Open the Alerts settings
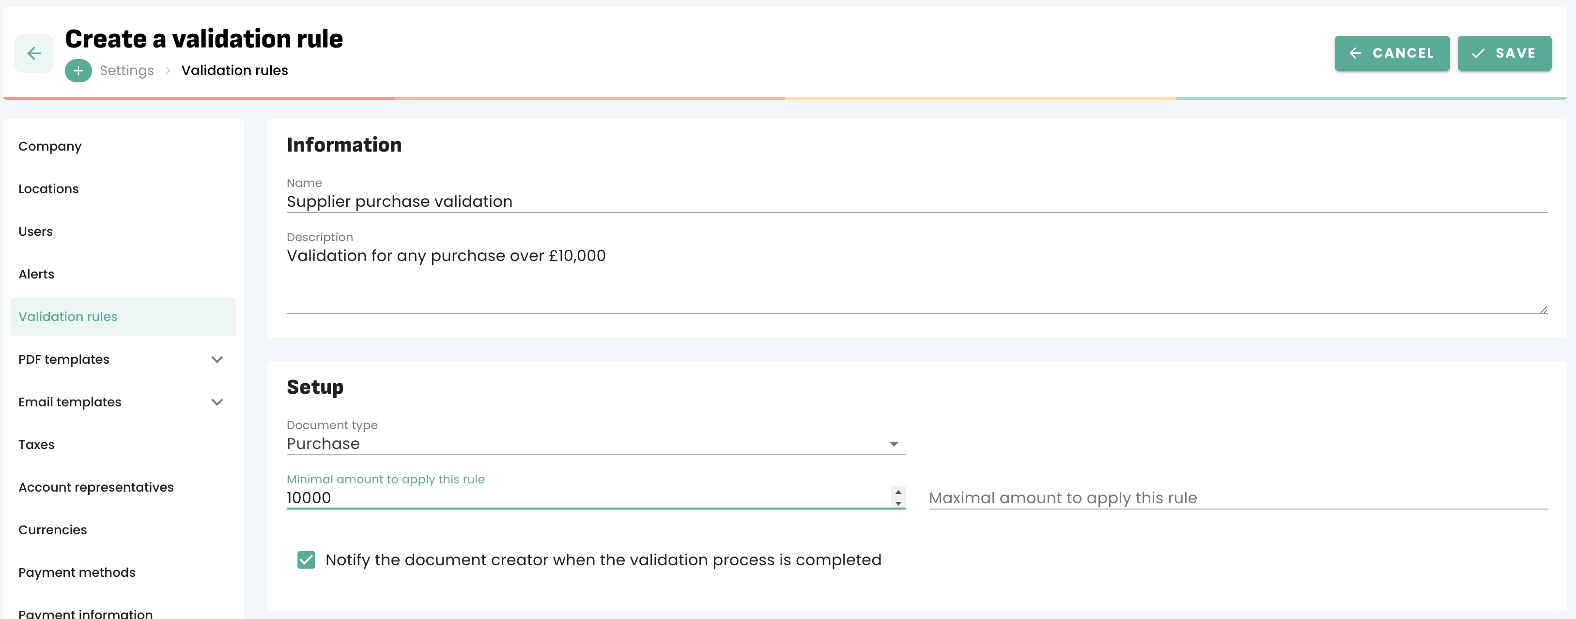Viewport: 1576px width, 619px height. [37, 275]
